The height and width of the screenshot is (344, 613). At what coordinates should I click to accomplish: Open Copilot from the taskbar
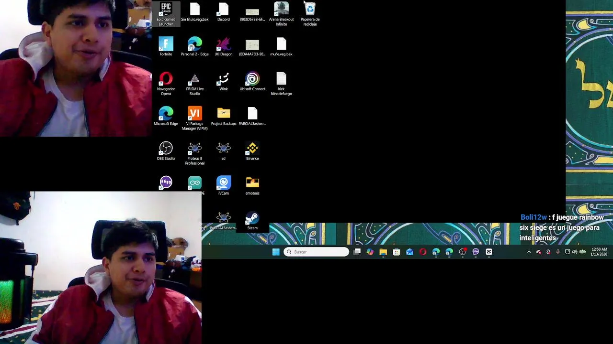[370, 252]
